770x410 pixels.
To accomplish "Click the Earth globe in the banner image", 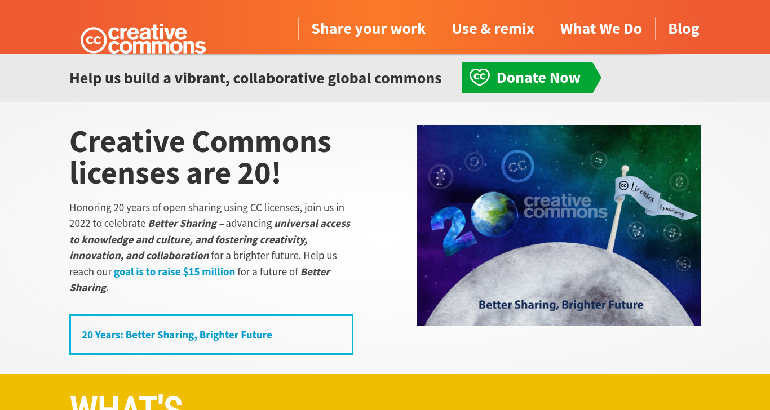I will point(494,214).
